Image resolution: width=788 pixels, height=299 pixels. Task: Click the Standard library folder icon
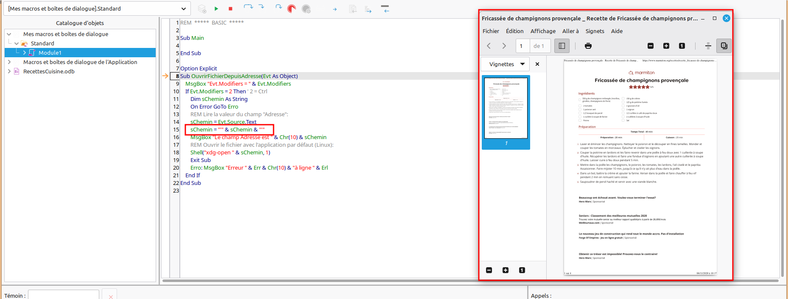pos(25,43)
